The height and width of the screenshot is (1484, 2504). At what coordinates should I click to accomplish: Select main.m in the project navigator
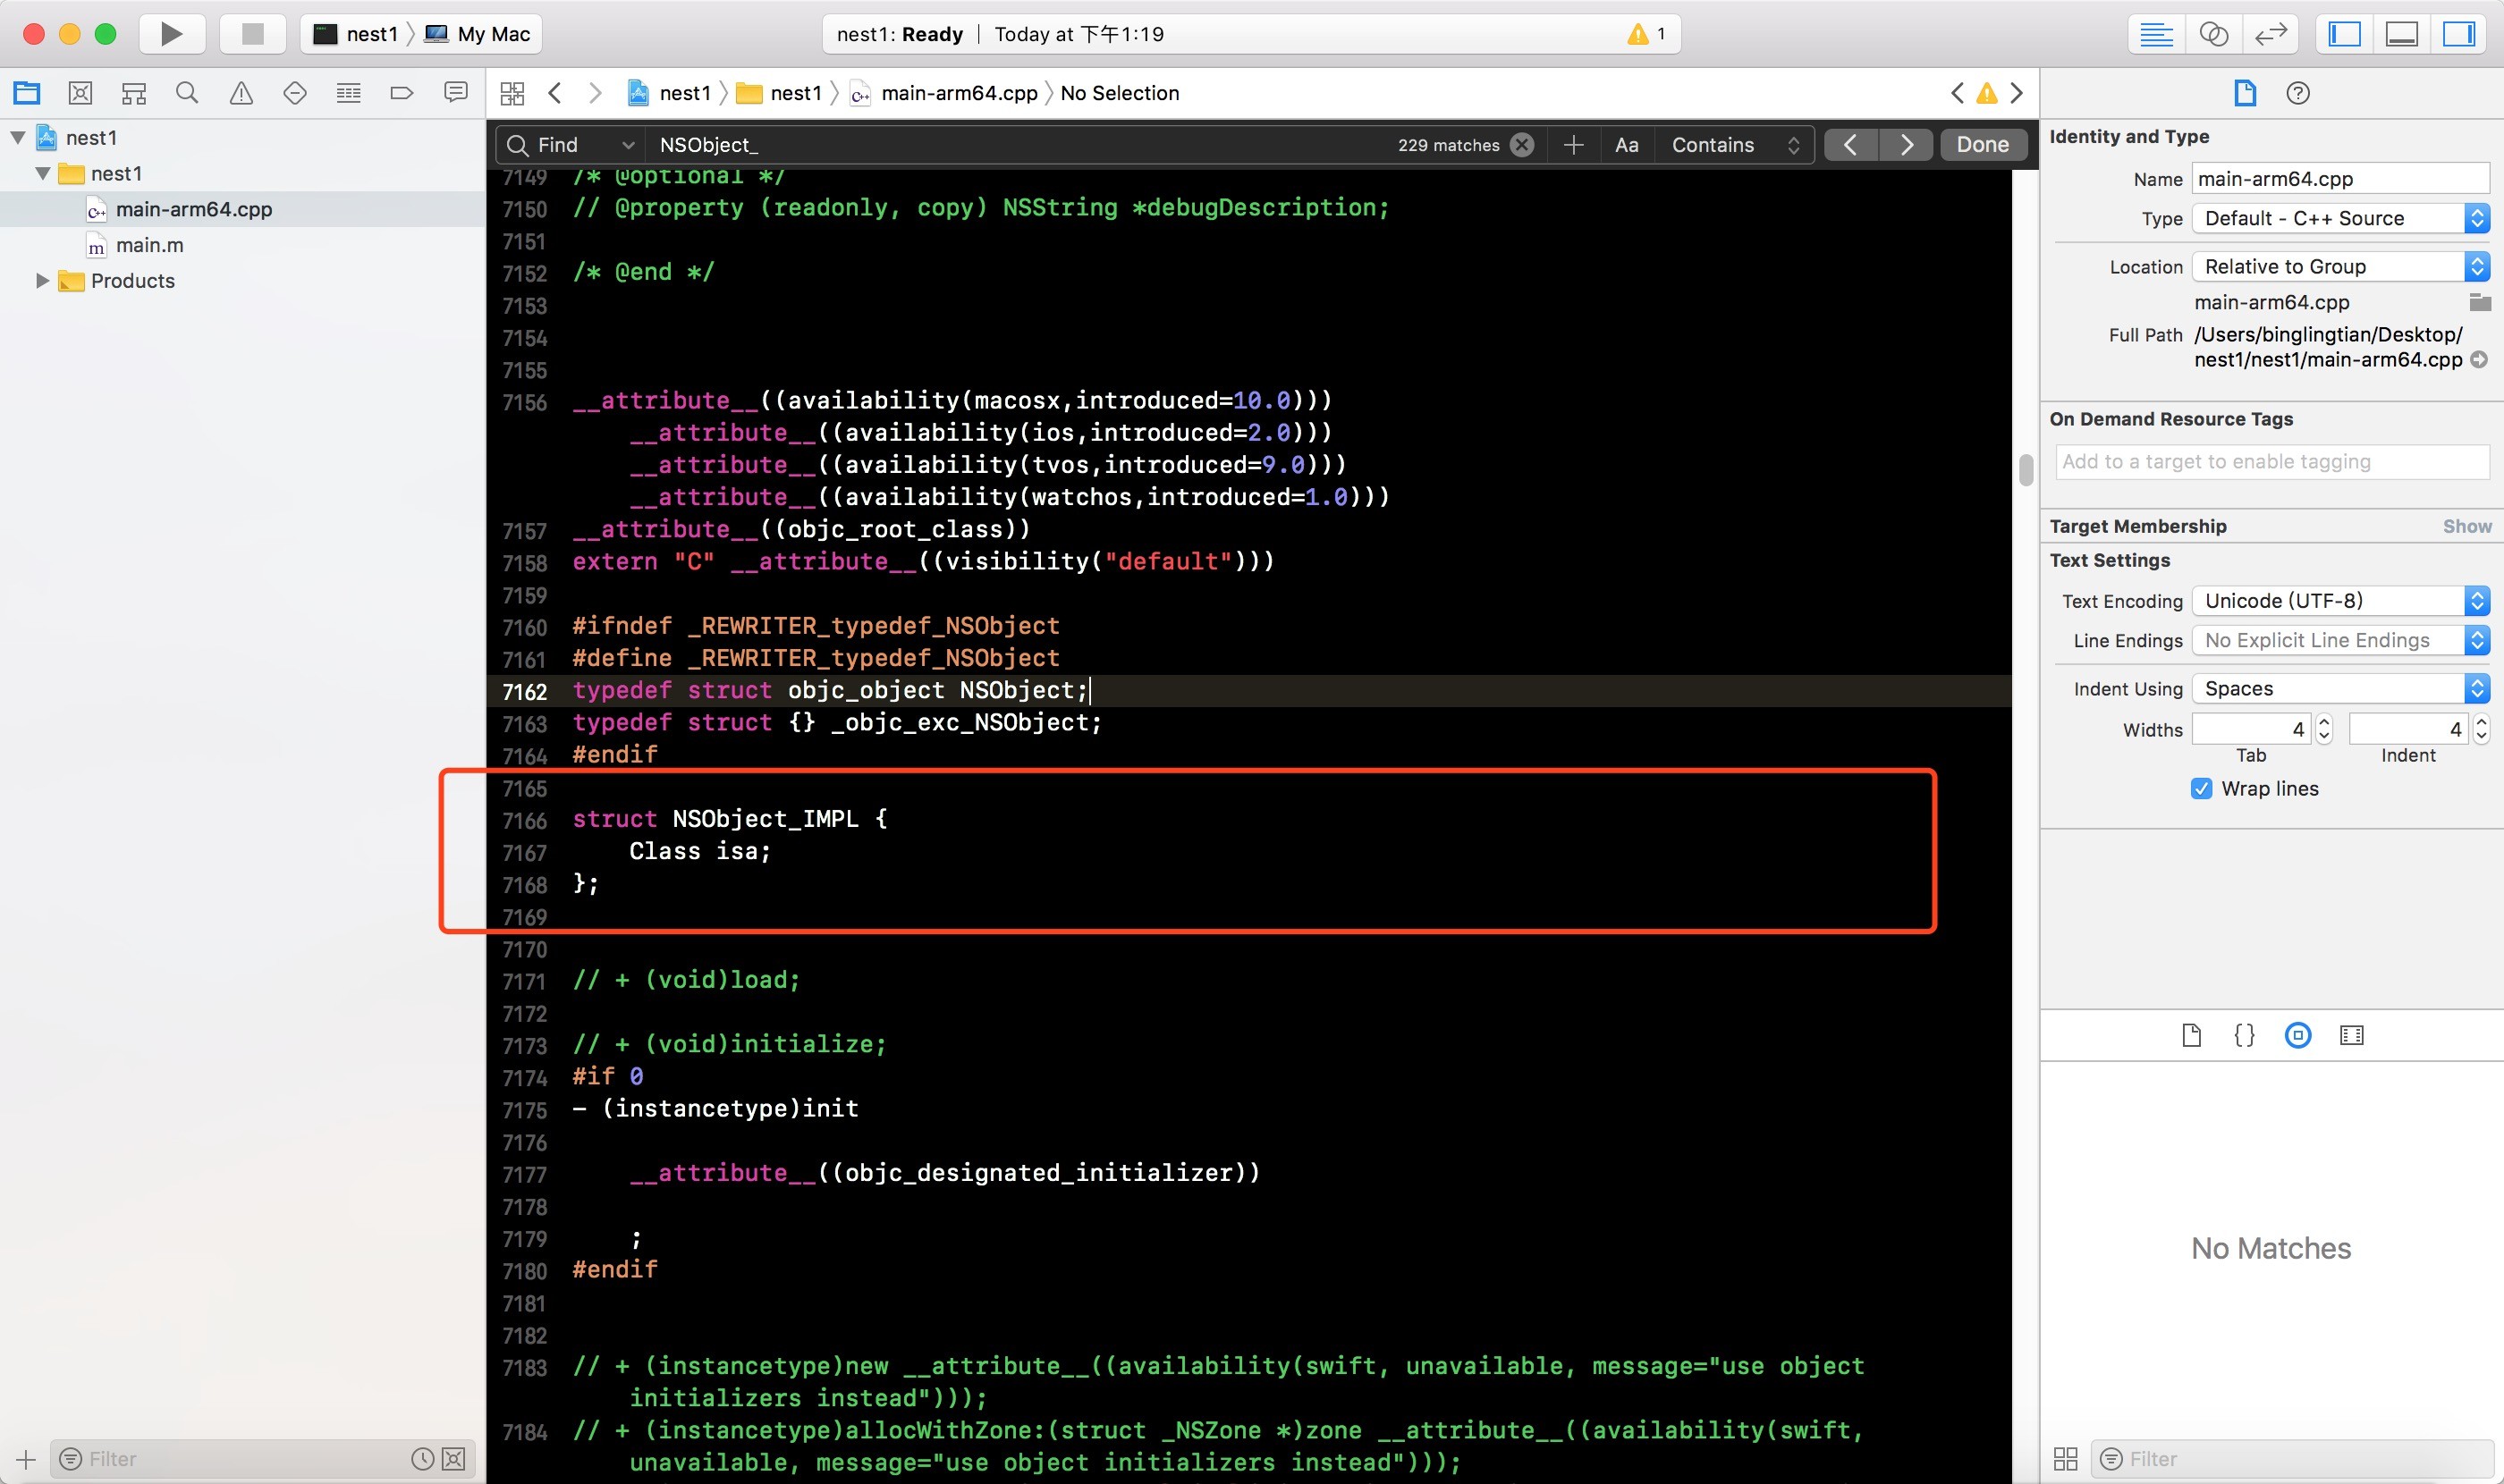[x=149, y=245]
